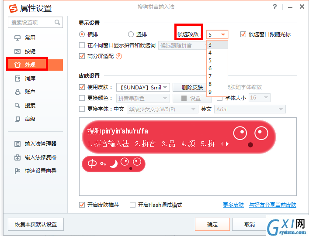Screen dimensions: 309x236
Task: Click the 输入法管理器 list icon
Action: (17, 144)
